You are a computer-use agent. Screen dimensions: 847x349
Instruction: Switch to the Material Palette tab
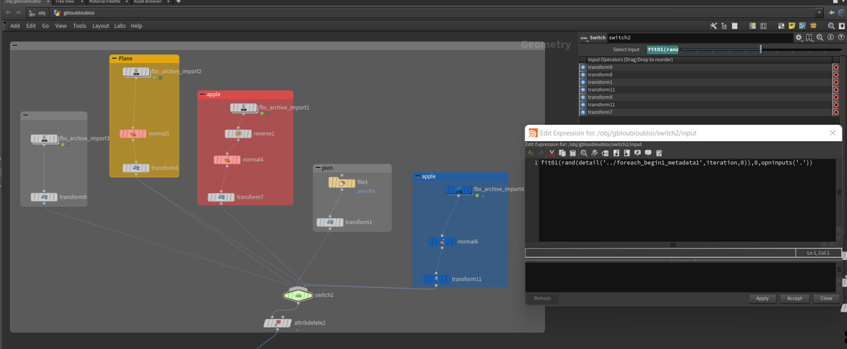[x=104, y=2]
